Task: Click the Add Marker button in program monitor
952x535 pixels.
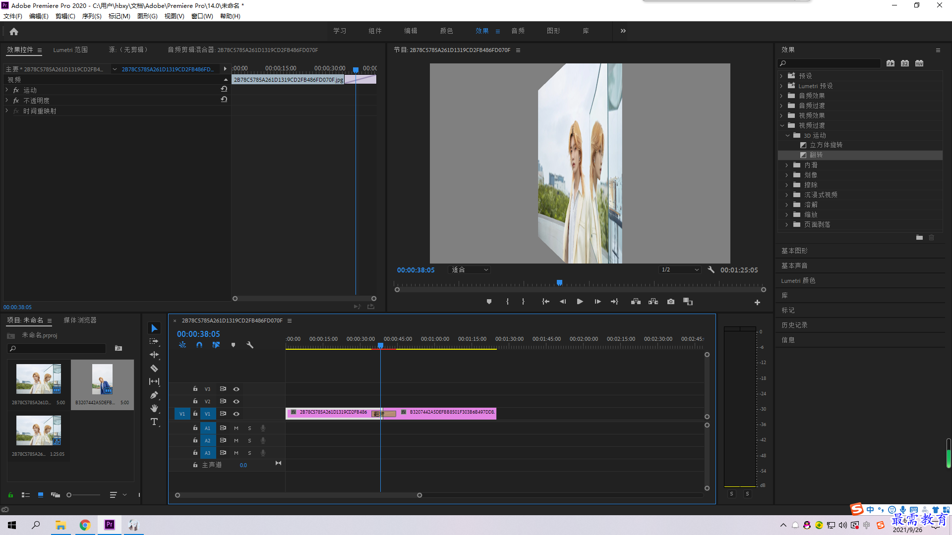Action: (x=489, y=302)
